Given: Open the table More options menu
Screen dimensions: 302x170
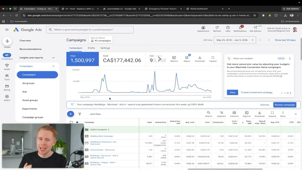Looking at the screenshot, I should tap(283, 114).
